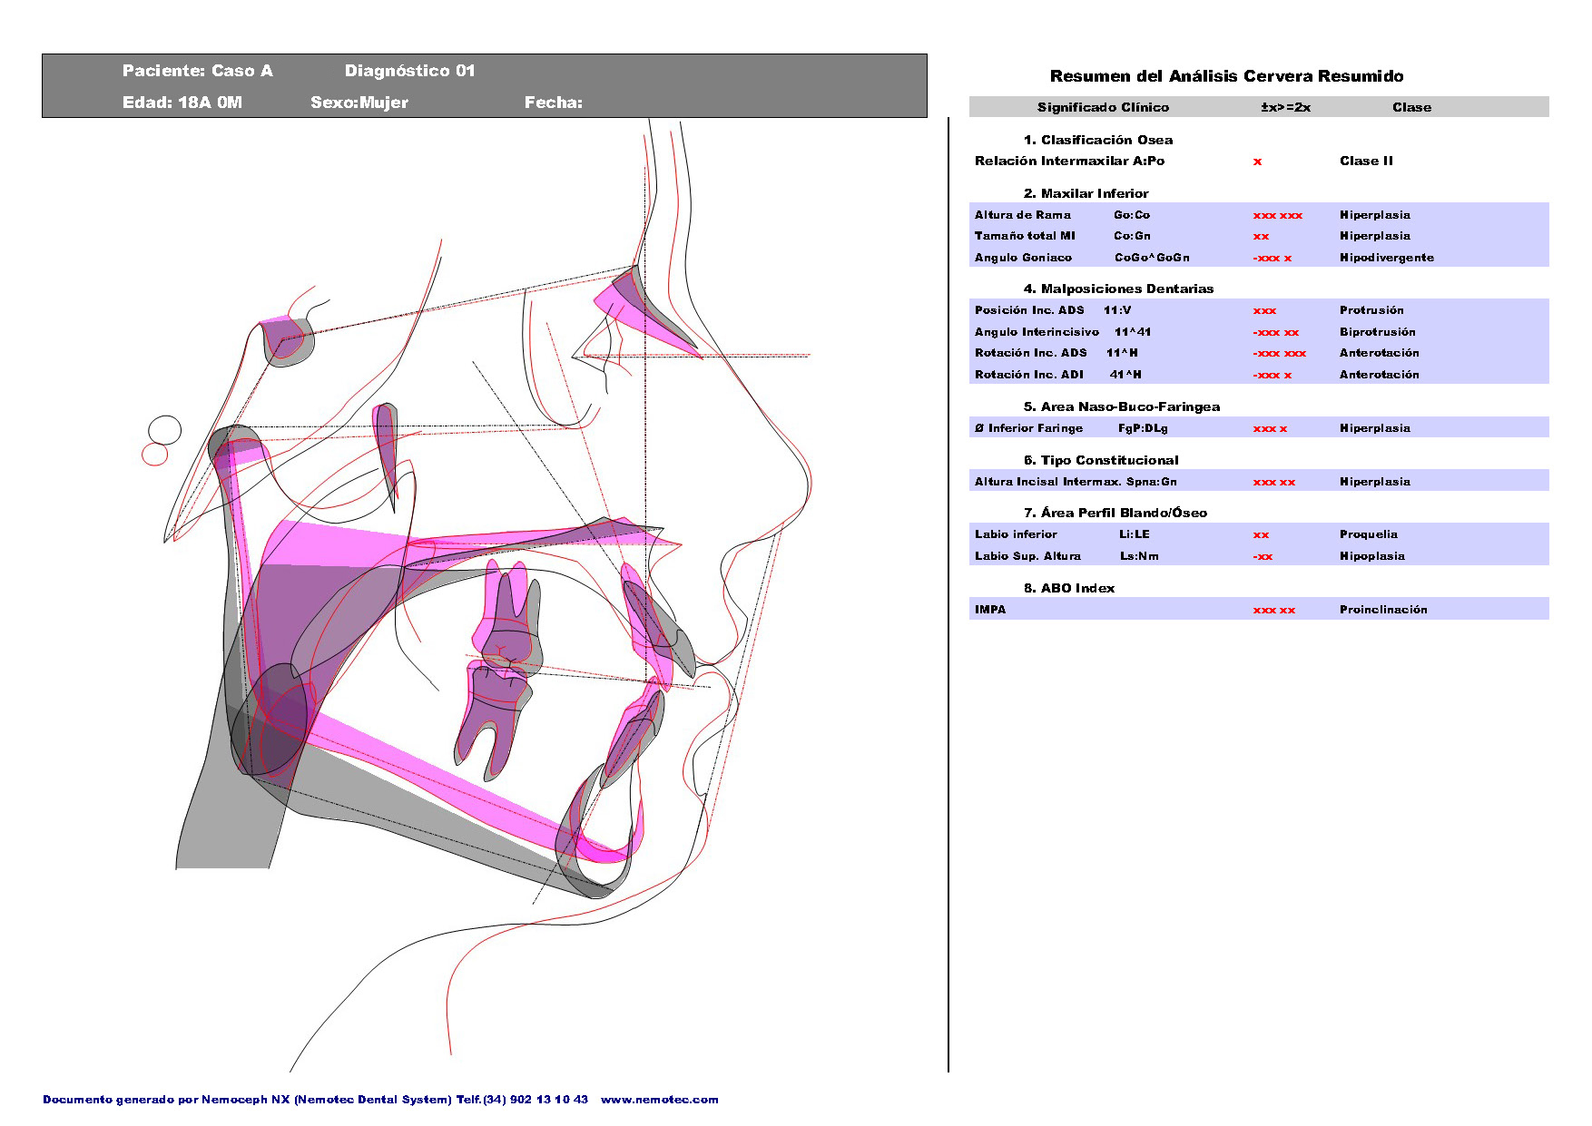Select the Sexo:Mujer label
The height and width of the screenshot is (1126, 1592).
coord(359,103)
